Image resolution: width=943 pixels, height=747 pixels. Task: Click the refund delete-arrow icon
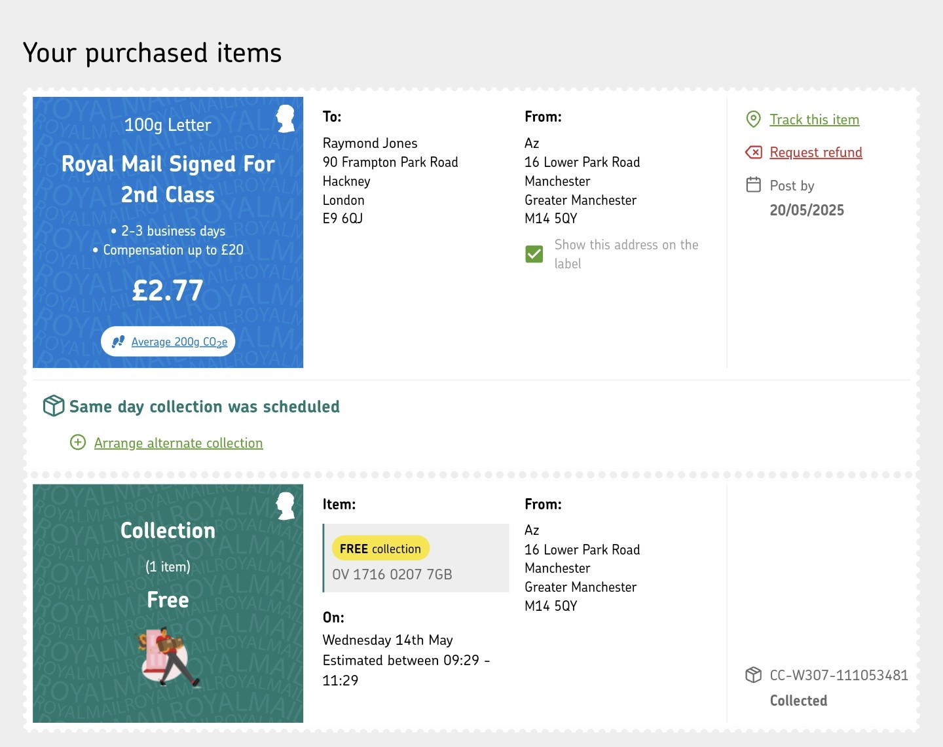754,153
